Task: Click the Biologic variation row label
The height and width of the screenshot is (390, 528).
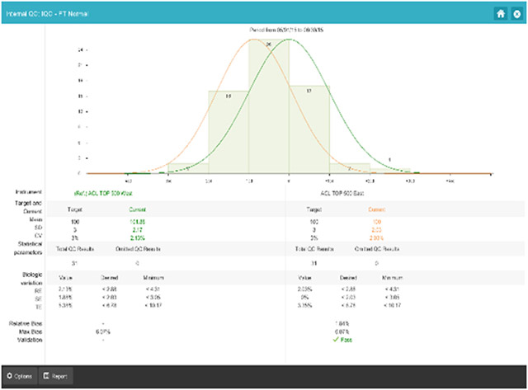Action: click(31, 279)
